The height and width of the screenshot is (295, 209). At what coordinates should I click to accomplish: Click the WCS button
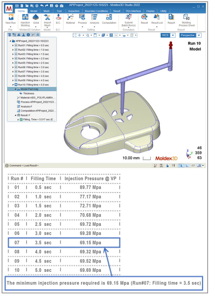(165, 35)
